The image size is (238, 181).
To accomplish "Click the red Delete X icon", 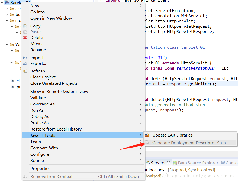I will (x=25, y=37).
